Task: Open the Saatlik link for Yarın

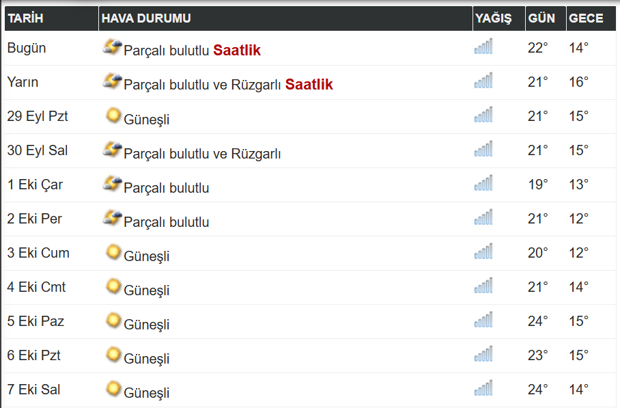Action: click(309, 84)
